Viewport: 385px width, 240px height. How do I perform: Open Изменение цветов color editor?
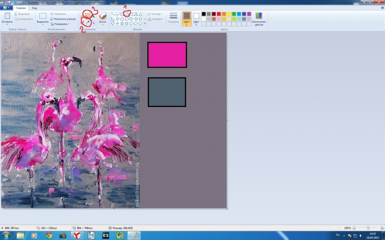[259, 19]
